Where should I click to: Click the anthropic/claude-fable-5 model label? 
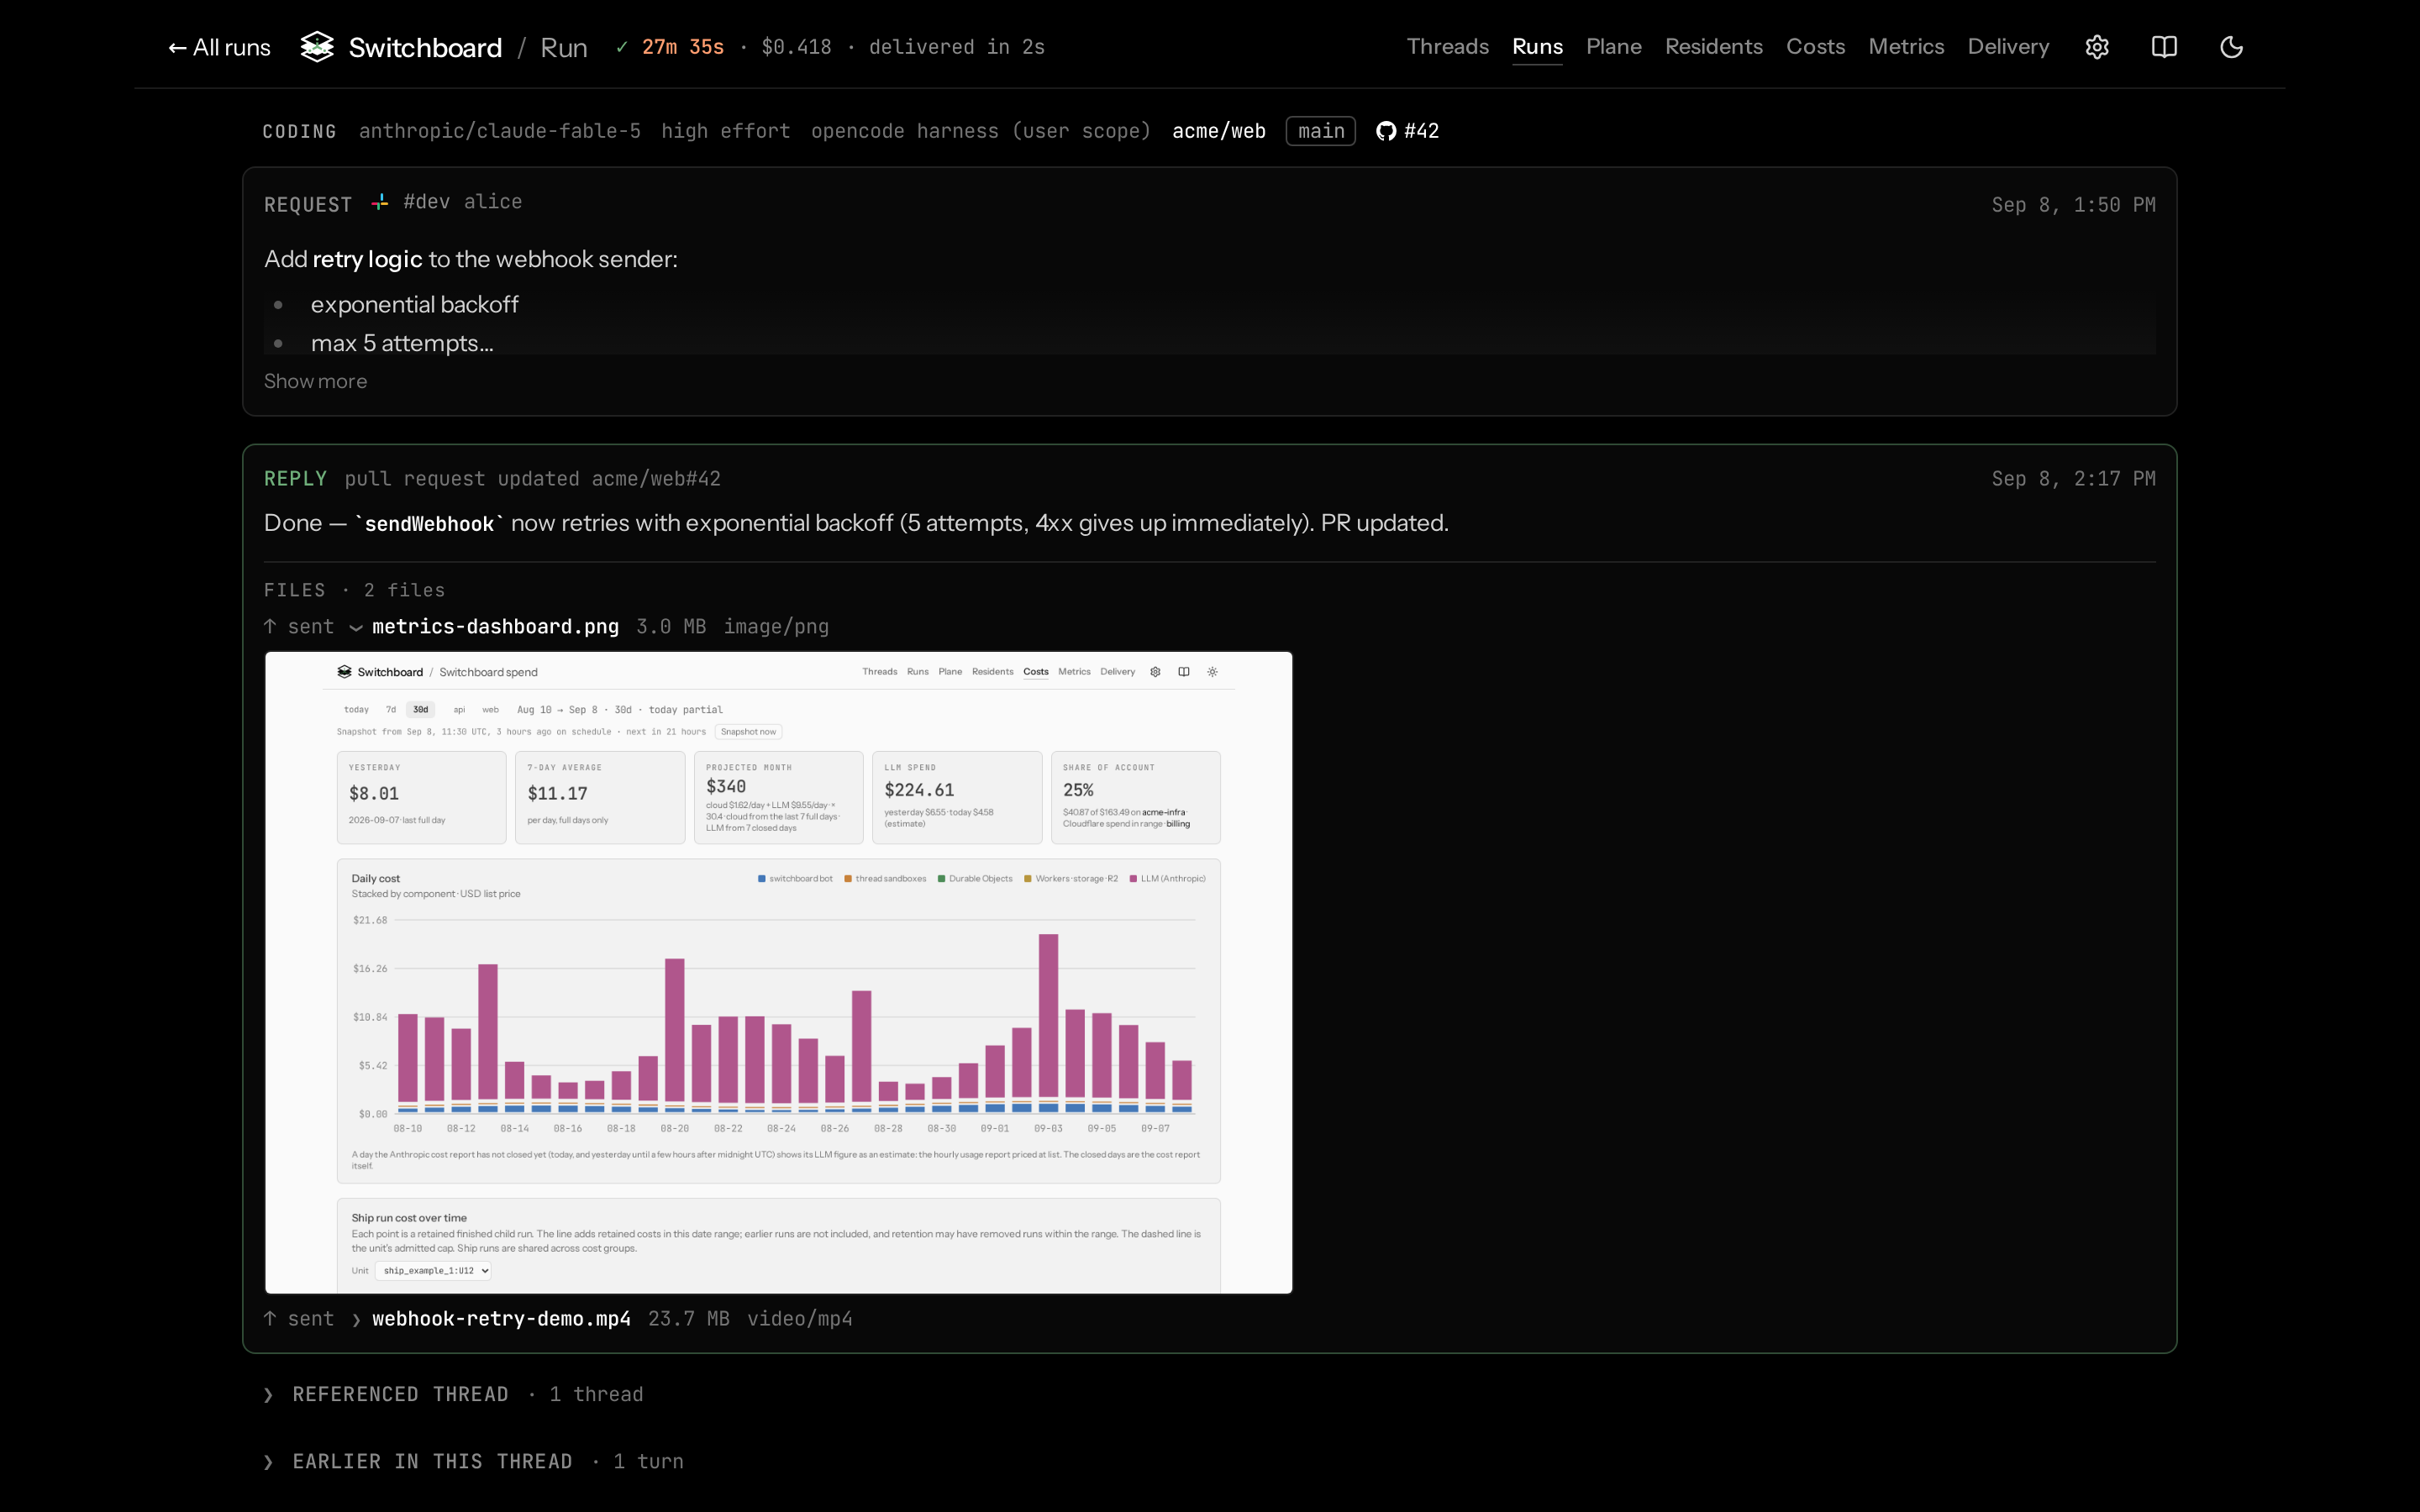tap(499, 131)
